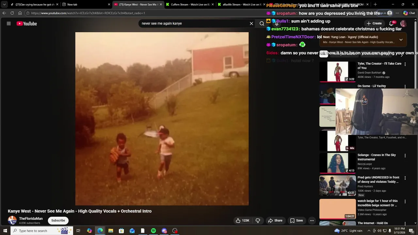The image size is (418, 235).
Task: Open Solange Cranes In The Sky thumbnail
Action: click(337, 163)
